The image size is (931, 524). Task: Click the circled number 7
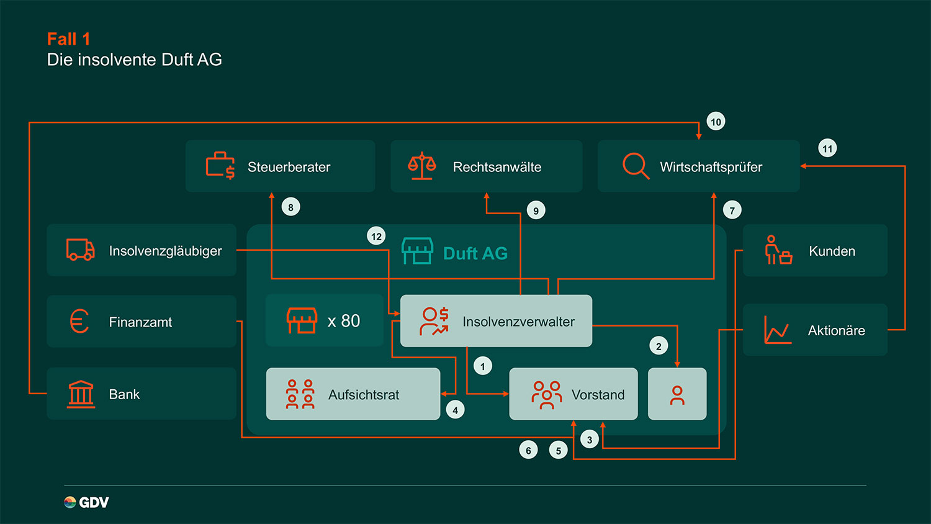(732, 210)
